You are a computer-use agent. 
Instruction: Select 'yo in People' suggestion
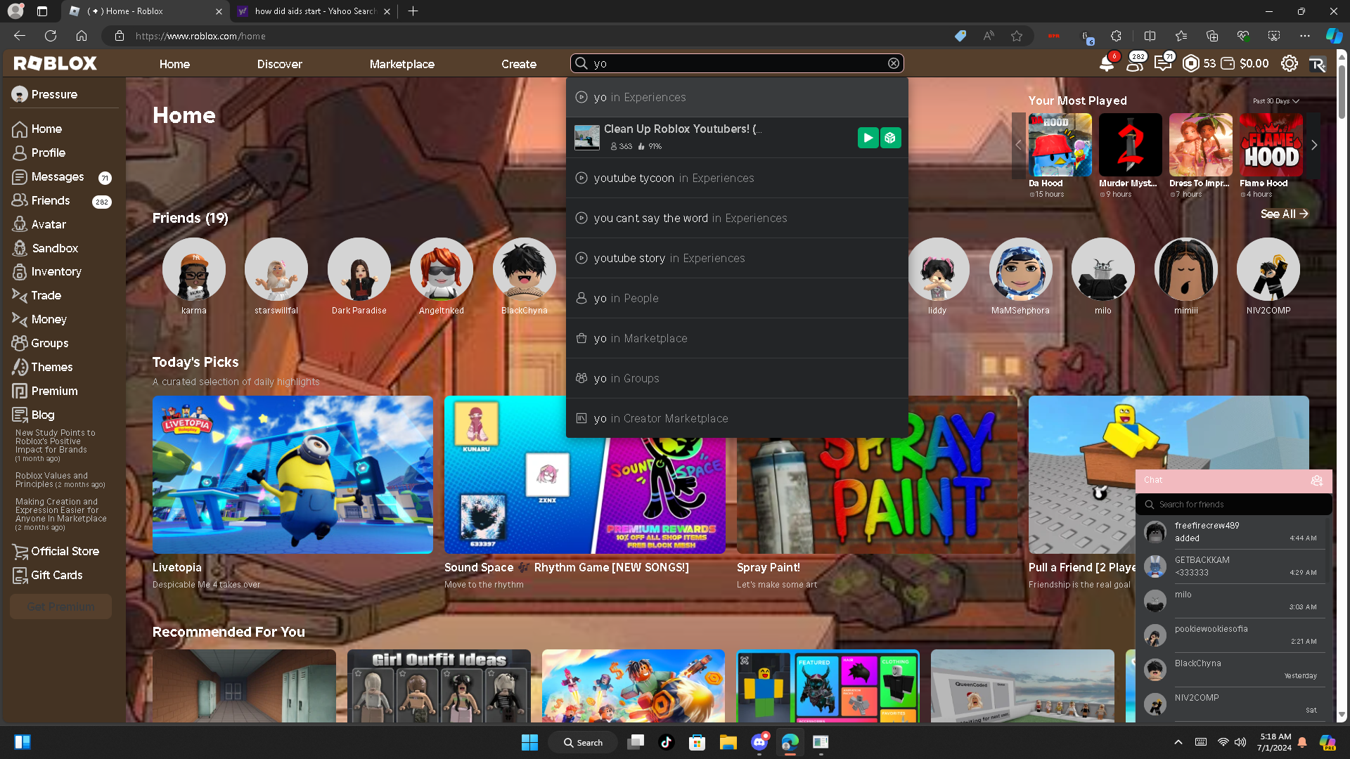pos(737,298)
